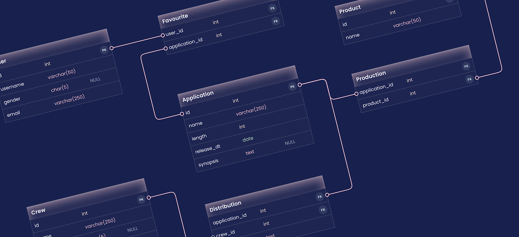Click the FK badge on Favourite user_id row
The image size is (519, 237).
pos(272,8)
